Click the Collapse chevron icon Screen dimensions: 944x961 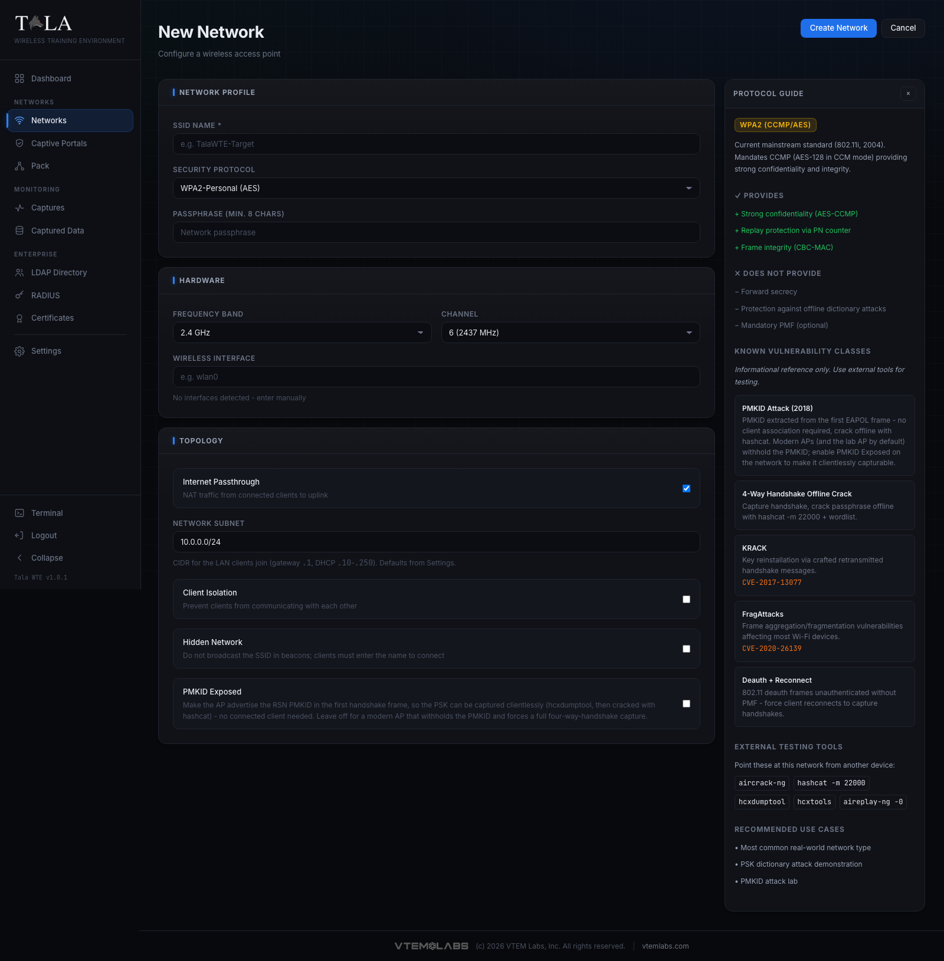click(x=19, y=558)
